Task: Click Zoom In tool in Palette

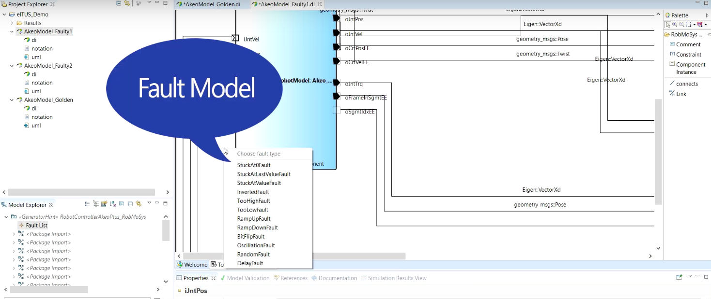Action: 675,25
